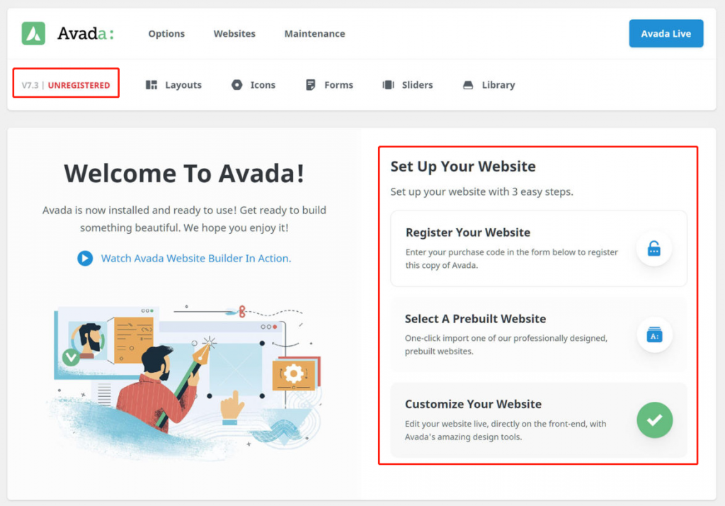Click the Welcome illustration image
725x506 pixels.
(x=185, y=381)
